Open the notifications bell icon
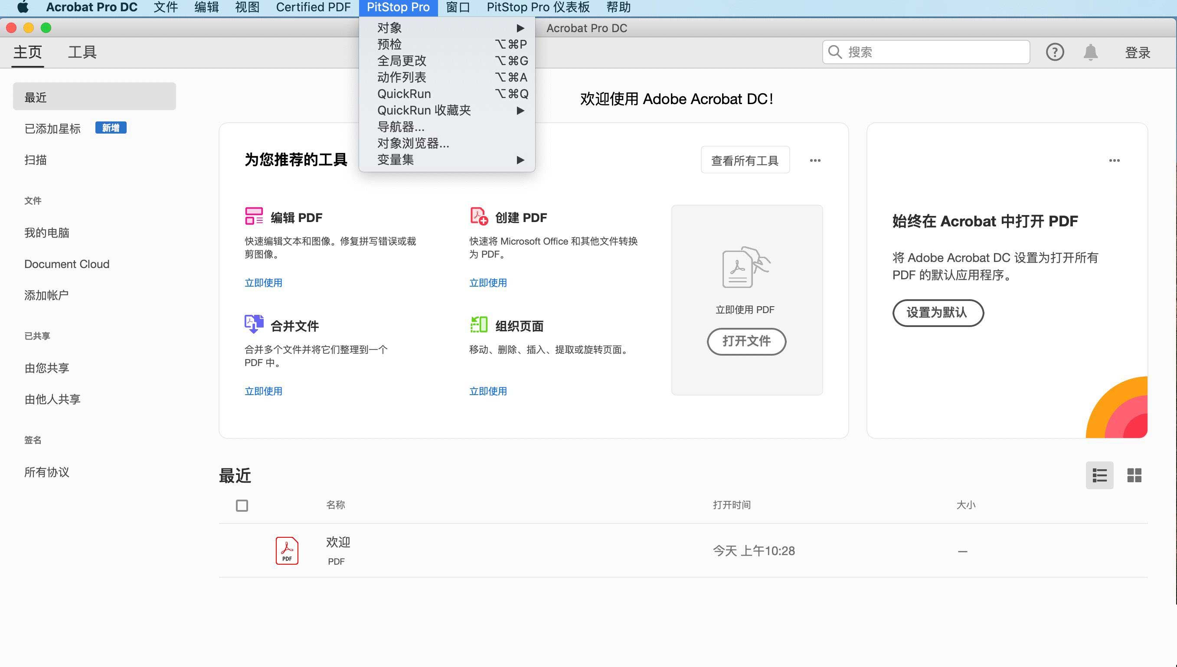Image resolution: width=1177 pixels, height=667 pixels. point(1090,52)
